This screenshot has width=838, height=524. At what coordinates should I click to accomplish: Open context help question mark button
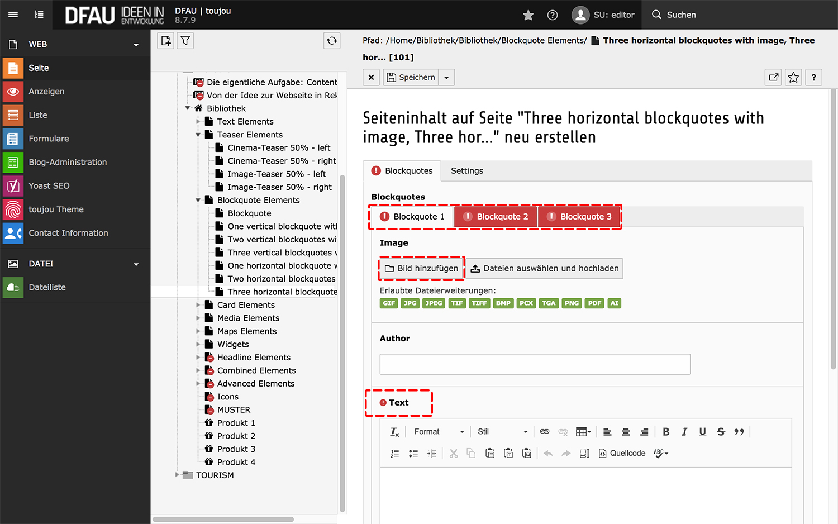click(813, 77)
